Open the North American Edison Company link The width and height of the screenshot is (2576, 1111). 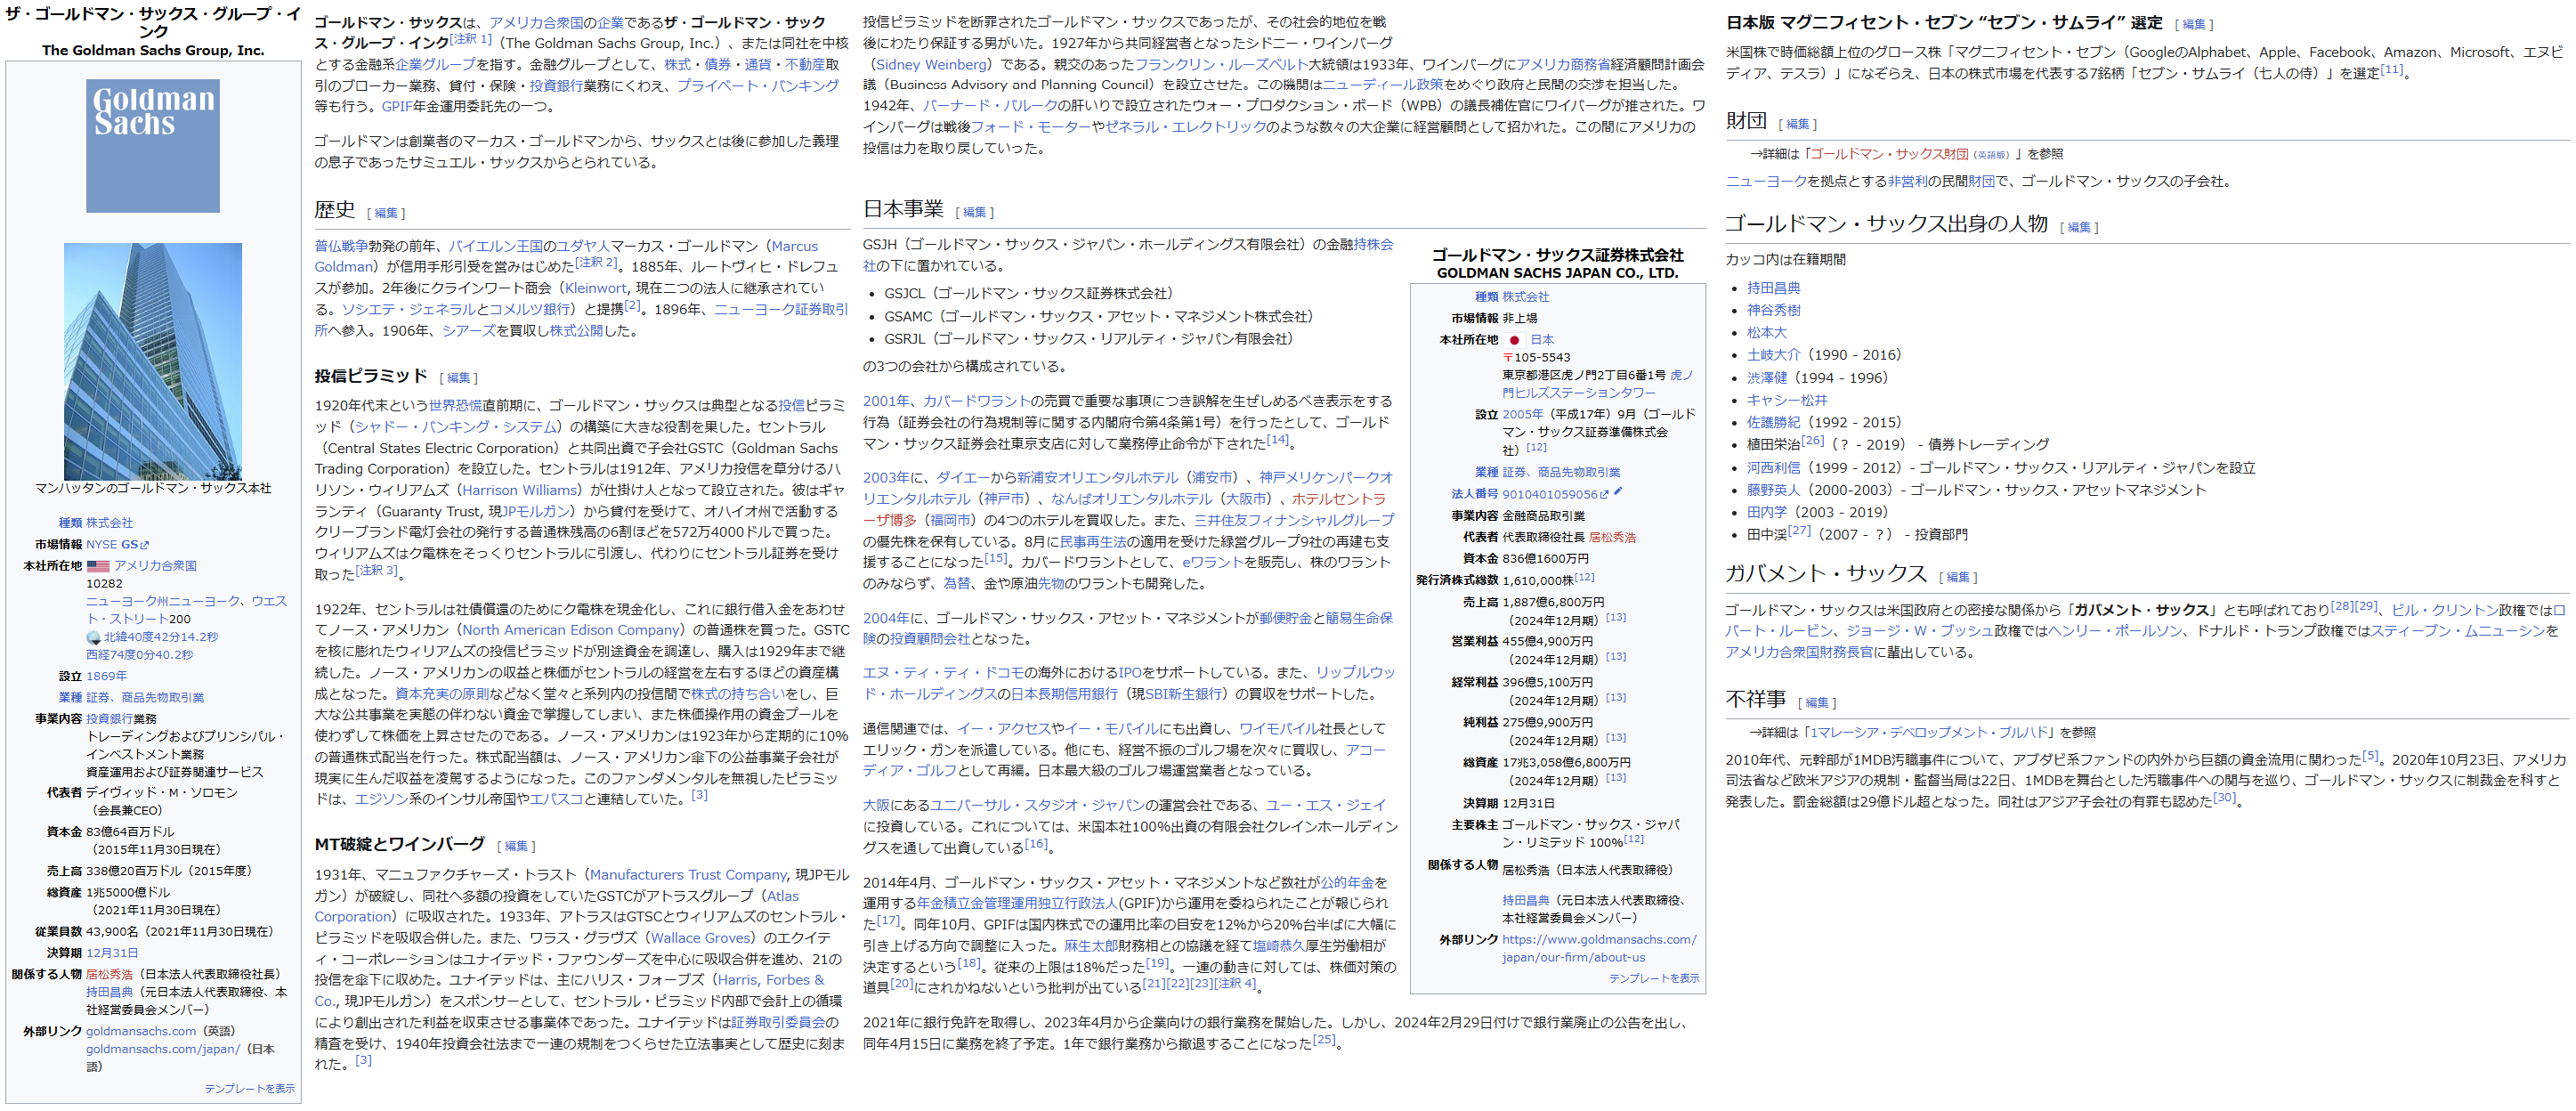pyautogui.click(x=571, y=630)
